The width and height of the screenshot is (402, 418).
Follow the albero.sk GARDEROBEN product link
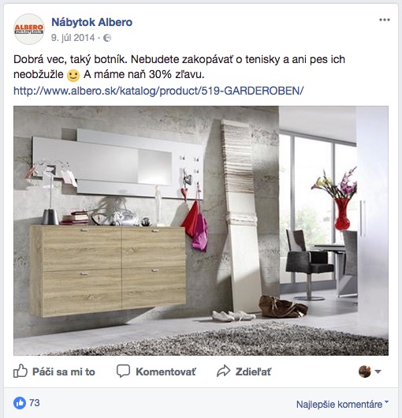click(158, 91)
